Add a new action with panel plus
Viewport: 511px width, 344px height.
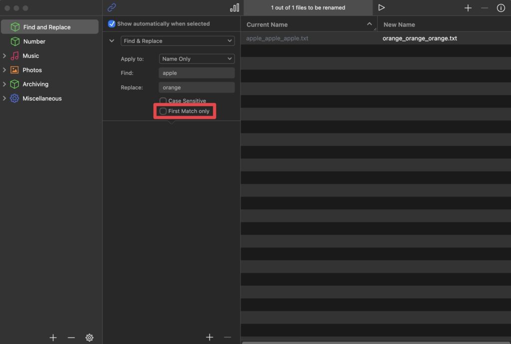click(210, 338)
